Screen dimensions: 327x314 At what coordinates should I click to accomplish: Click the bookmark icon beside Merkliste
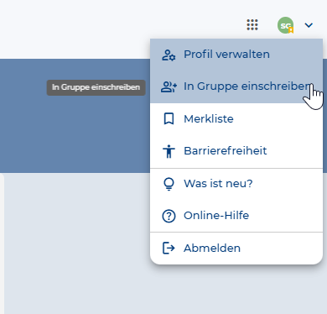click(169, 119)
